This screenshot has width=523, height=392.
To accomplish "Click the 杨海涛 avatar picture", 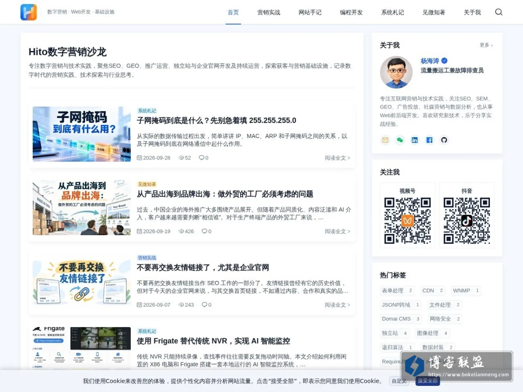I will coord(396,72).
